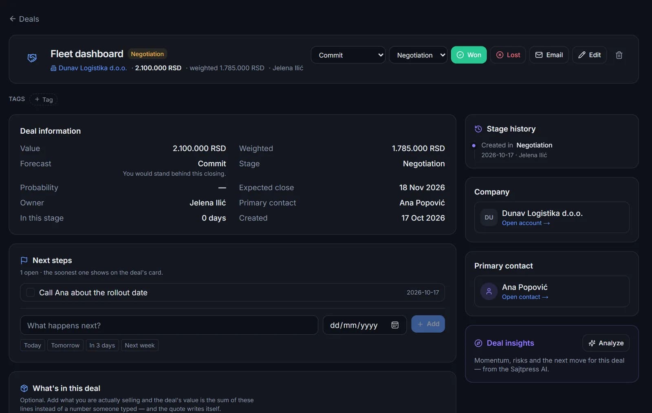
Task: Click the Email button
Action: click(x=549, y=55)
